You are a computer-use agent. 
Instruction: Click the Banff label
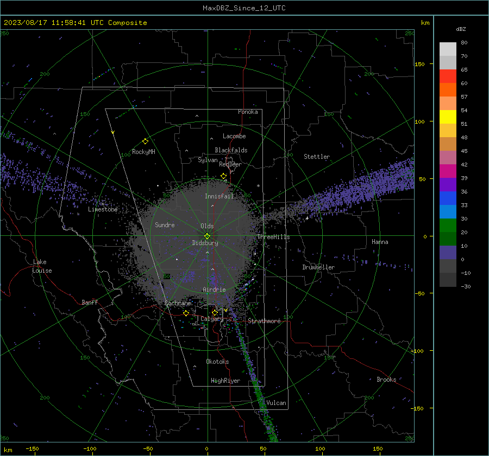(x=90, y=302)
